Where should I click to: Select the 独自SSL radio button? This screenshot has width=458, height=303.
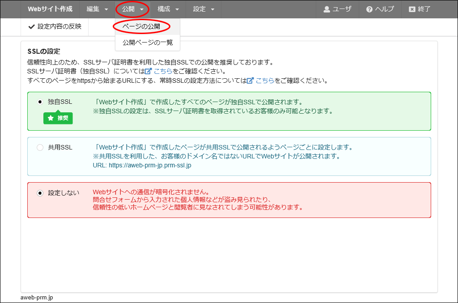[x=40, y=102]
